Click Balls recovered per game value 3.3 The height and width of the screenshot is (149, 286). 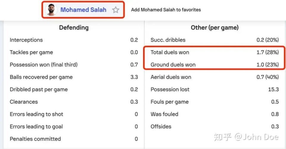134,77
